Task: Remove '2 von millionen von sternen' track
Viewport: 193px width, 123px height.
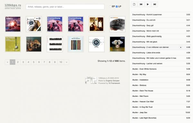Action: point(181,47)
